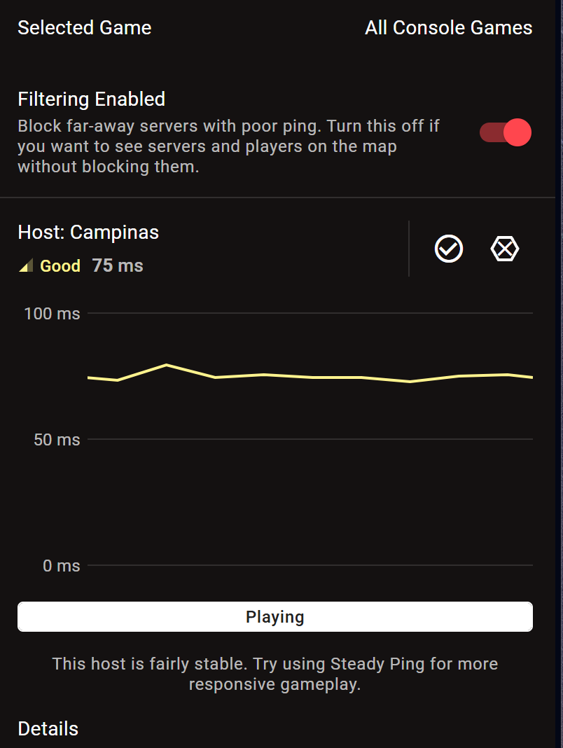Click the 75 ms ping value
This screenshot has height=748, width=563.
click(x=118, y=266)
